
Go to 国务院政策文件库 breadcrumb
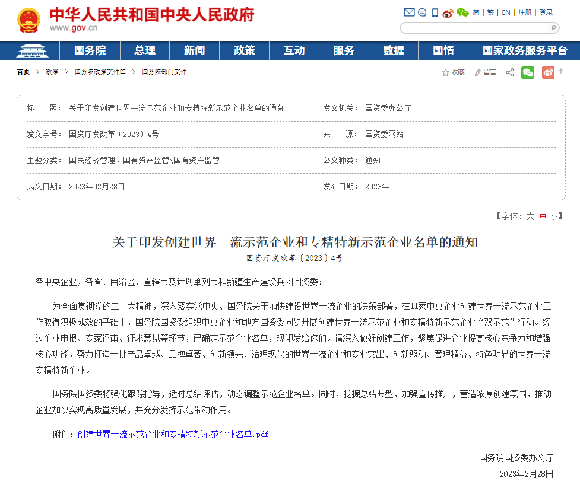pyautogui.click(x=100, y=72)
